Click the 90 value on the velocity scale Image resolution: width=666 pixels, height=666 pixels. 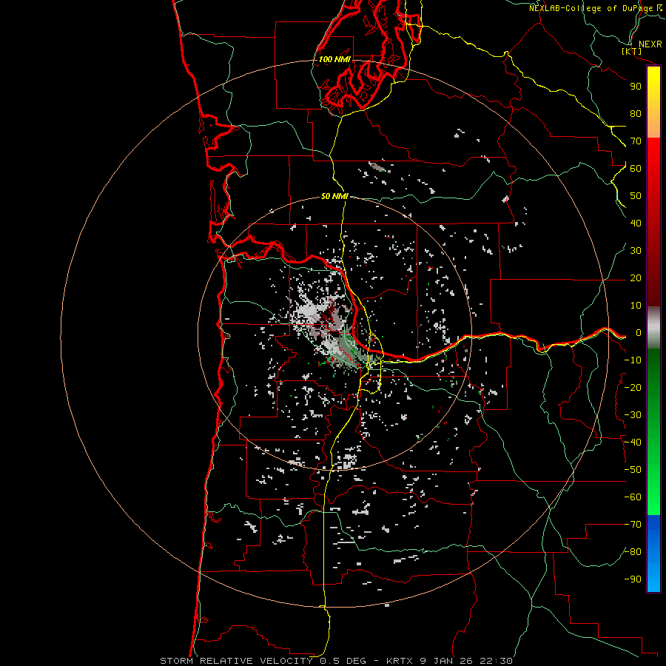tap(636, 87)
